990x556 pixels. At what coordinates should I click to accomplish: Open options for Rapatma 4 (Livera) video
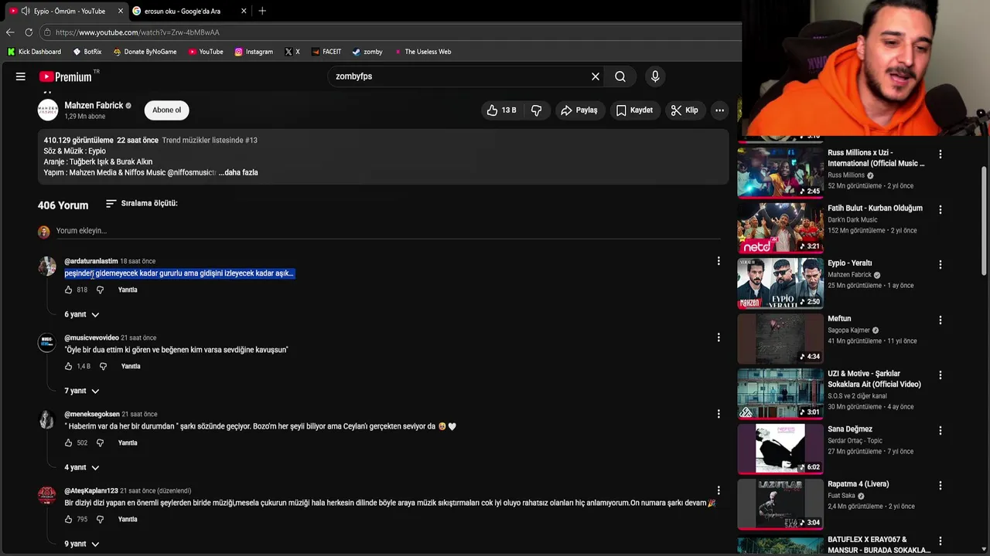click(940, 485)
